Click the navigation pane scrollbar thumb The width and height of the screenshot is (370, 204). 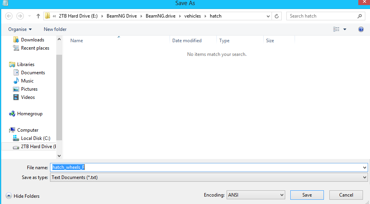point(59,98)
